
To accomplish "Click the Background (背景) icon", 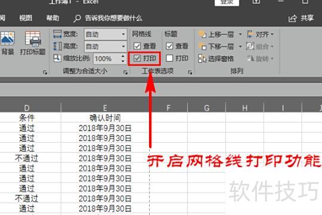I will [7, 38].
